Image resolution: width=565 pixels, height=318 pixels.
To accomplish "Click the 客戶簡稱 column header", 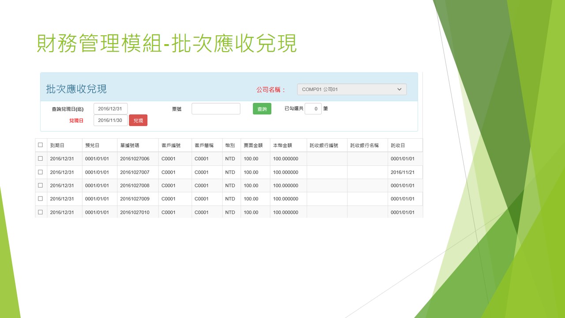I will [x=207, y=145].
